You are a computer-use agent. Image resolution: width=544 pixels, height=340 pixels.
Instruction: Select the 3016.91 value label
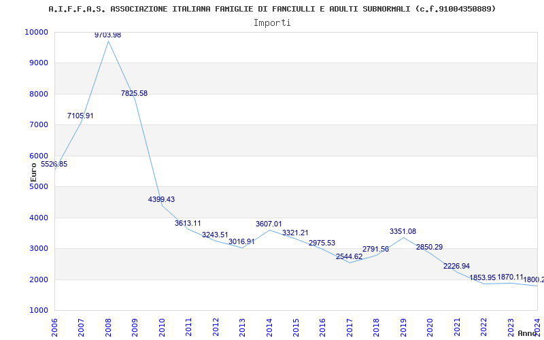[241, 242]
